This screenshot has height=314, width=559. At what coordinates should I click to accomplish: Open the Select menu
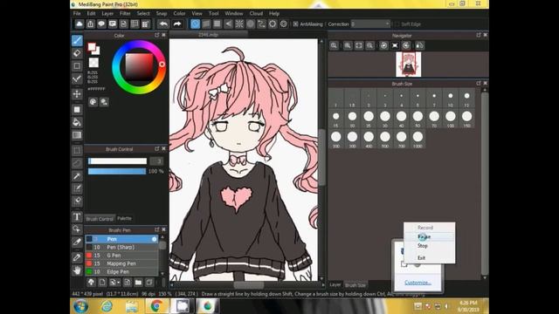tap(143, 14)
